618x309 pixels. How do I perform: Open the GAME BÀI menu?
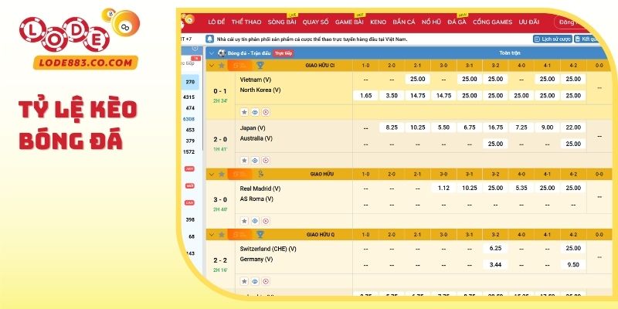pyautogui.click(x=349, y=22)
